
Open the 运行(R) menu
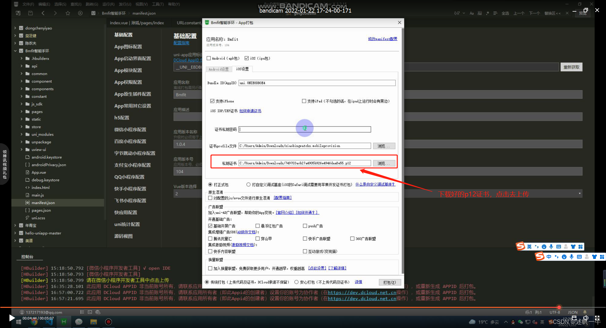click(108, 4)
